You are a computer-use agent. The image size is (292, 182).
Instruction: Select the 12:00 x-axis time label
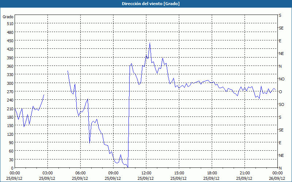coord(146,173)
